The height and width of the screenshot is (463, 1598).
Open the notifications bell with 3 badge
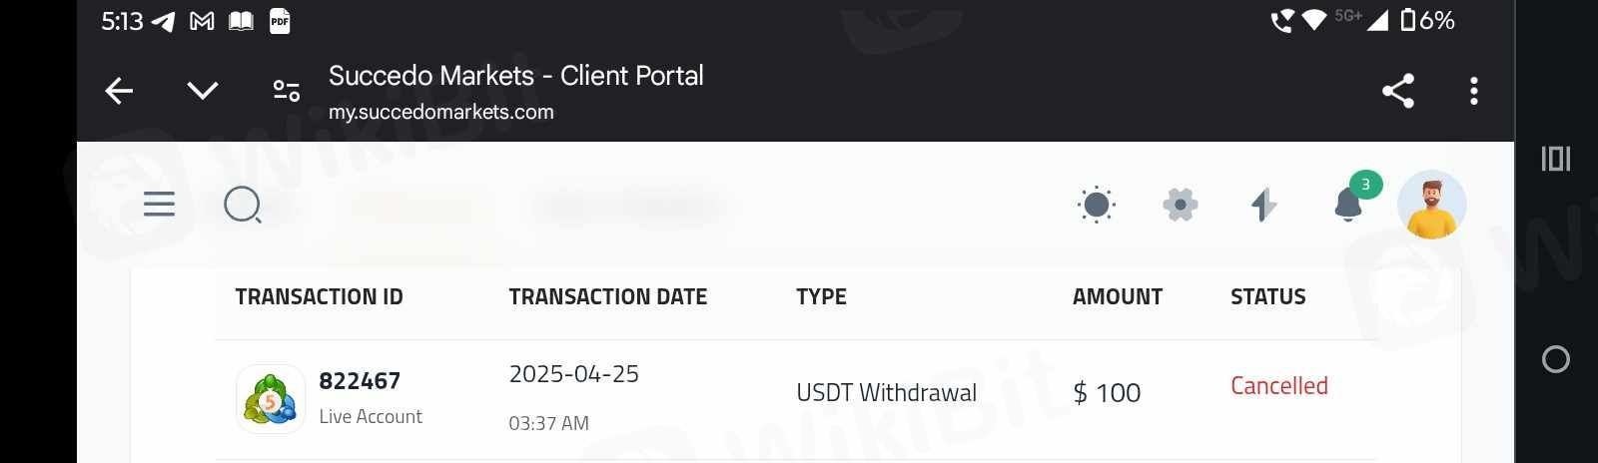tap(1348, 204)
